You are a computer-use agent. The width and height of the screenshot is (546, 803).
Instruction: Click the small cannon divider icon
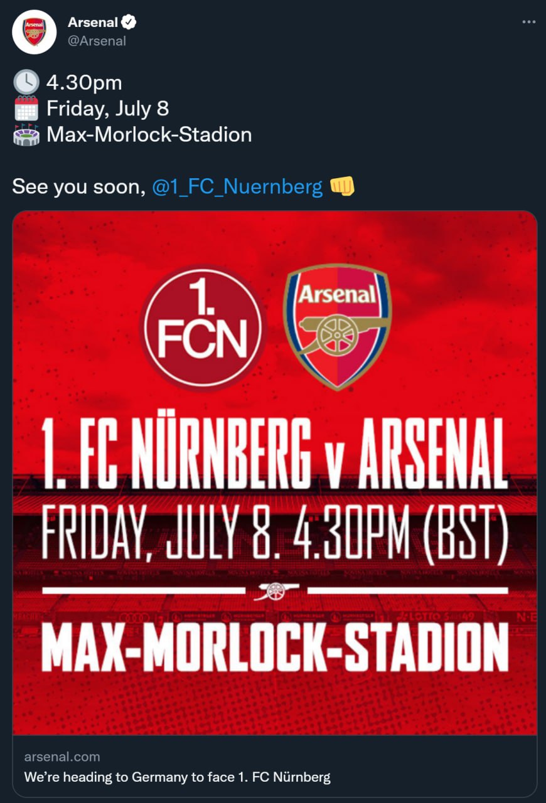point(276,590)
